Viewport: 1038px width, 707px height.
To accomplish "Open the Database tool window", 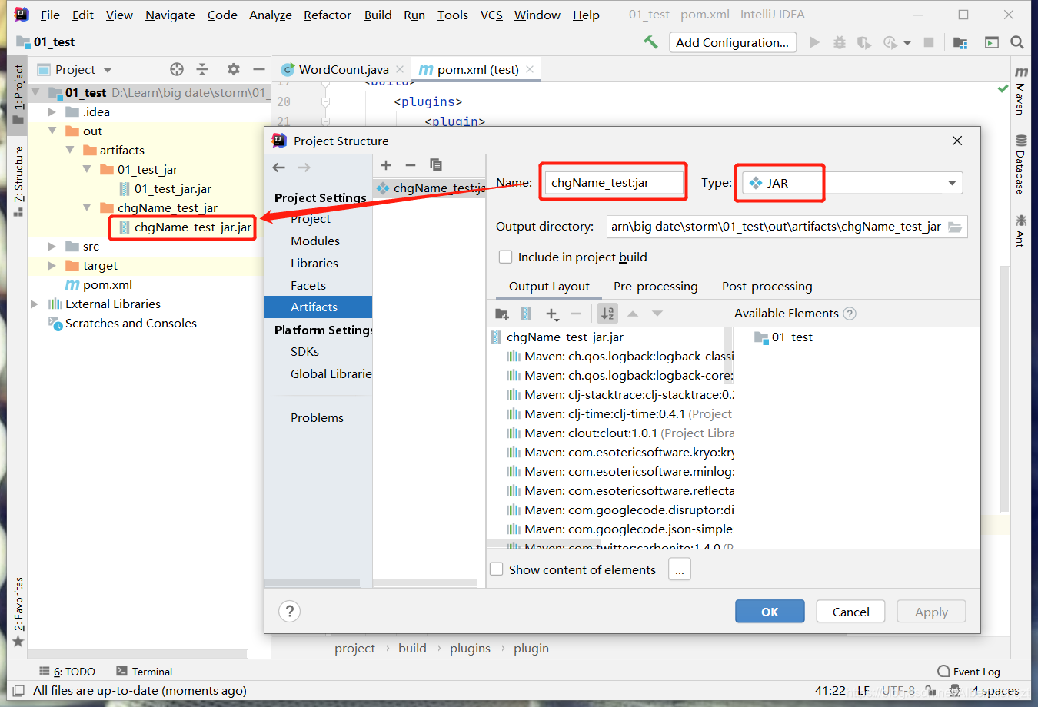I will tap(1020, 164).
